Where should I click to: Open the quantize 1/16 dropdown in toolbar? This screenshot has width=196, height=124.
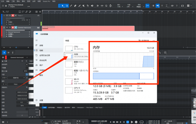(x=120, y=7)
